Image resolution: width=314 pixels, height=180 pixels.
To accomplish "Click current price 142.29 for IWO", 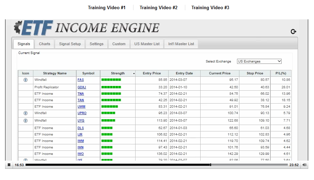I will 233,154.
